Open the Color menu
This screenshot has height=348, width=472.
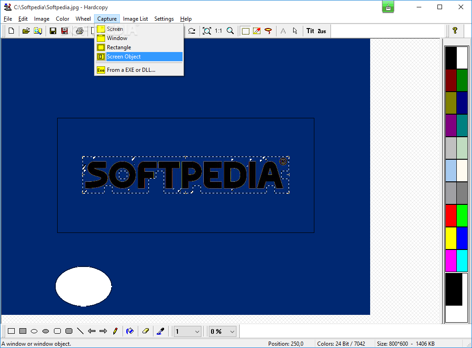pyautogui.click(x=62, y=19)
